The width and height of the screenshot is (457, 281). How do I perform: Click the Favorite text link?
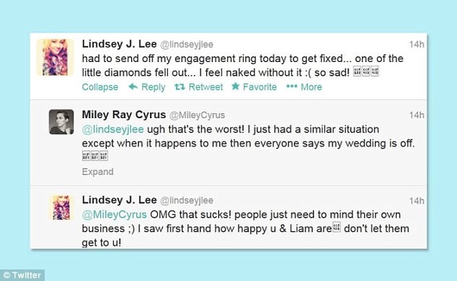pyautogui.click(x=259, y=86)
